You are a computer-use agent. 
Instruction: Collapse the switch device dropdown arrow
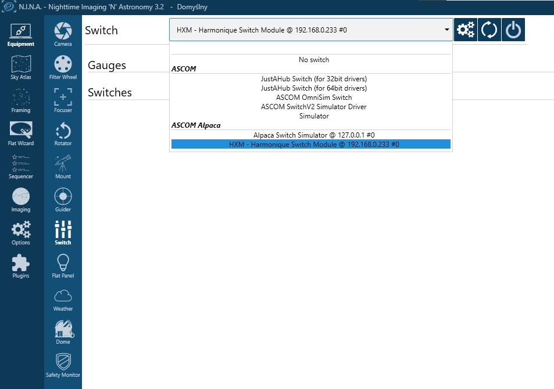446,30
